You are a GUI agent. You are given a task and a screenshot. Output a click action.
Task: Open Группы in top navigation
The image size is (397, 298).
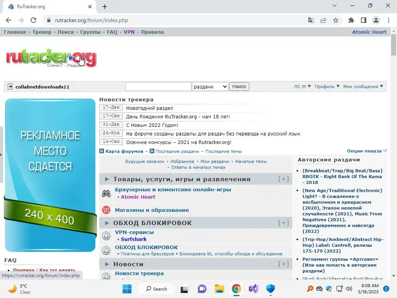pos(90,32)
